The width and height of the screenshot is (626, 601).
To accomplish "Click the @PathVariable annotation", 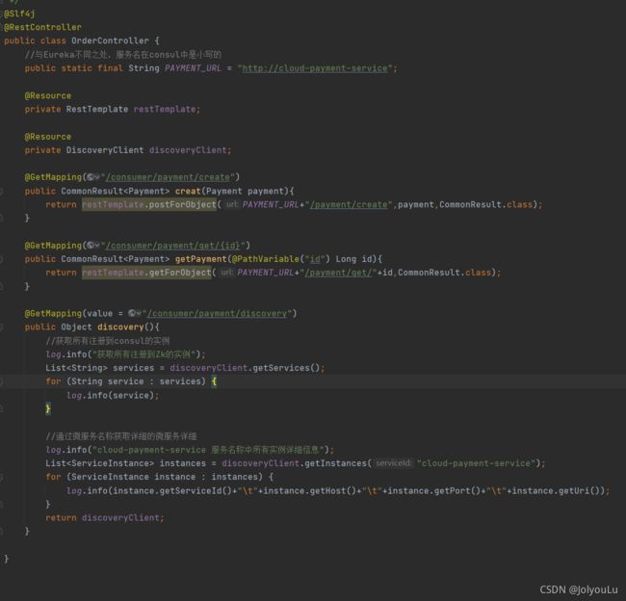I will pyautogui.click(x=266, y=259).
